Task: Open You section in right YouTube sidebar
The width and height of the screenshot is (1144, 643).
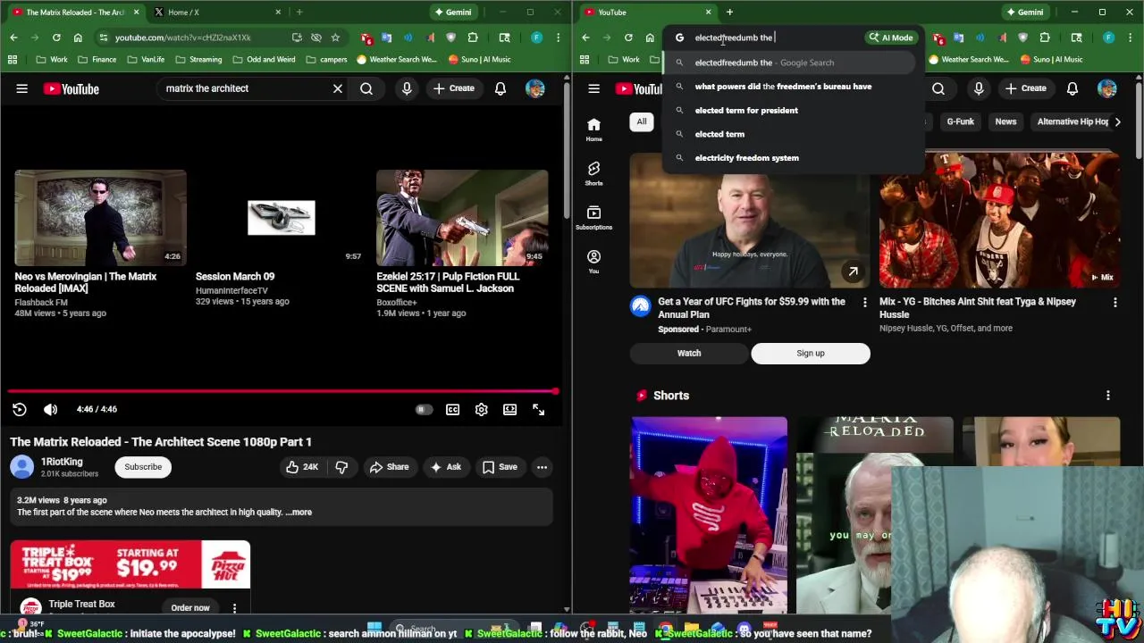Action: (593, 262)
